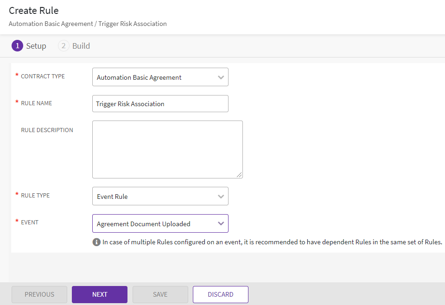Click the breadcrumb under the Create Rule title

88,24
